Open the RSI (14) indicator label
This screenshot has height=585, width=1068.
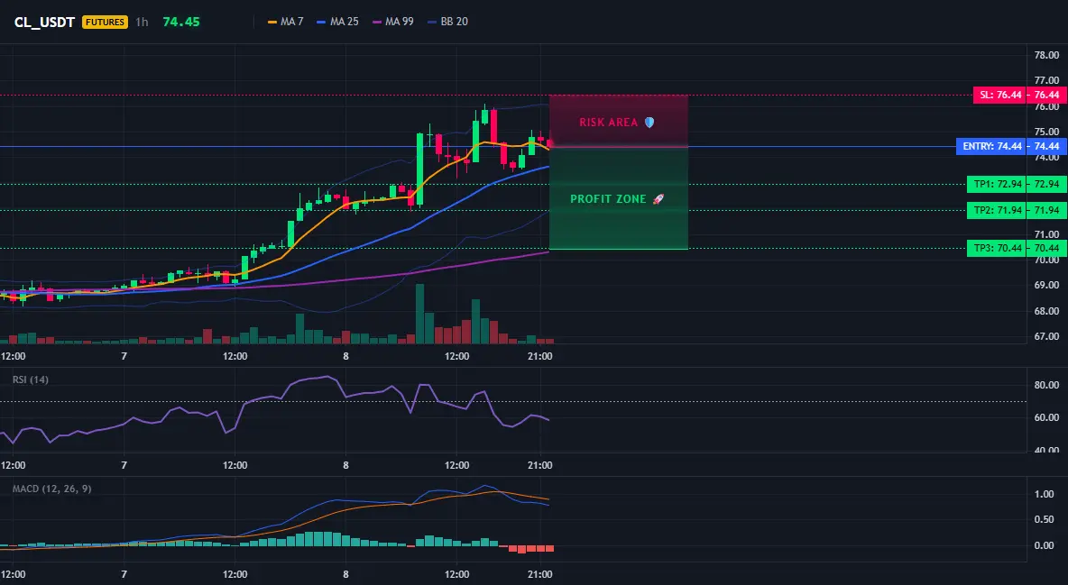click(31, 379)
